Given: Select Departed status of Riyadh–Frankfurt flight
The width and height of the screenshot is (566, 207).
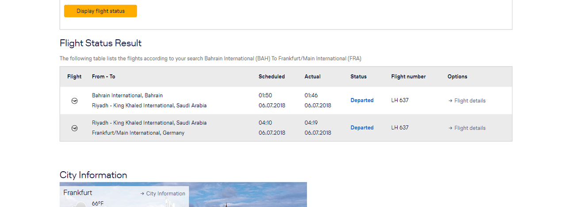Looking at the screenshot, I should tap(362, 128).
